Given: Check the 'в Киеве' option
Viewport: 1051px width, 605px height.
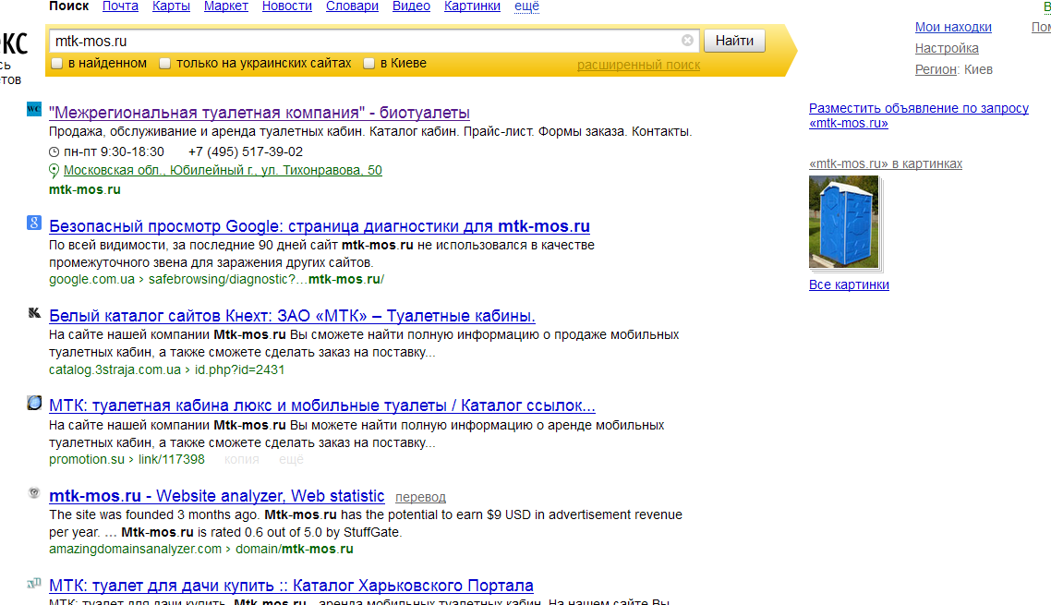Looking at the screenshot, I should click(368, 63).
